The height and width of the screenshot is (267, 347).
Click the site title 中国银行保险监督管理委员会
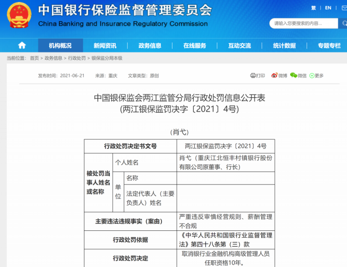[125, 10]
